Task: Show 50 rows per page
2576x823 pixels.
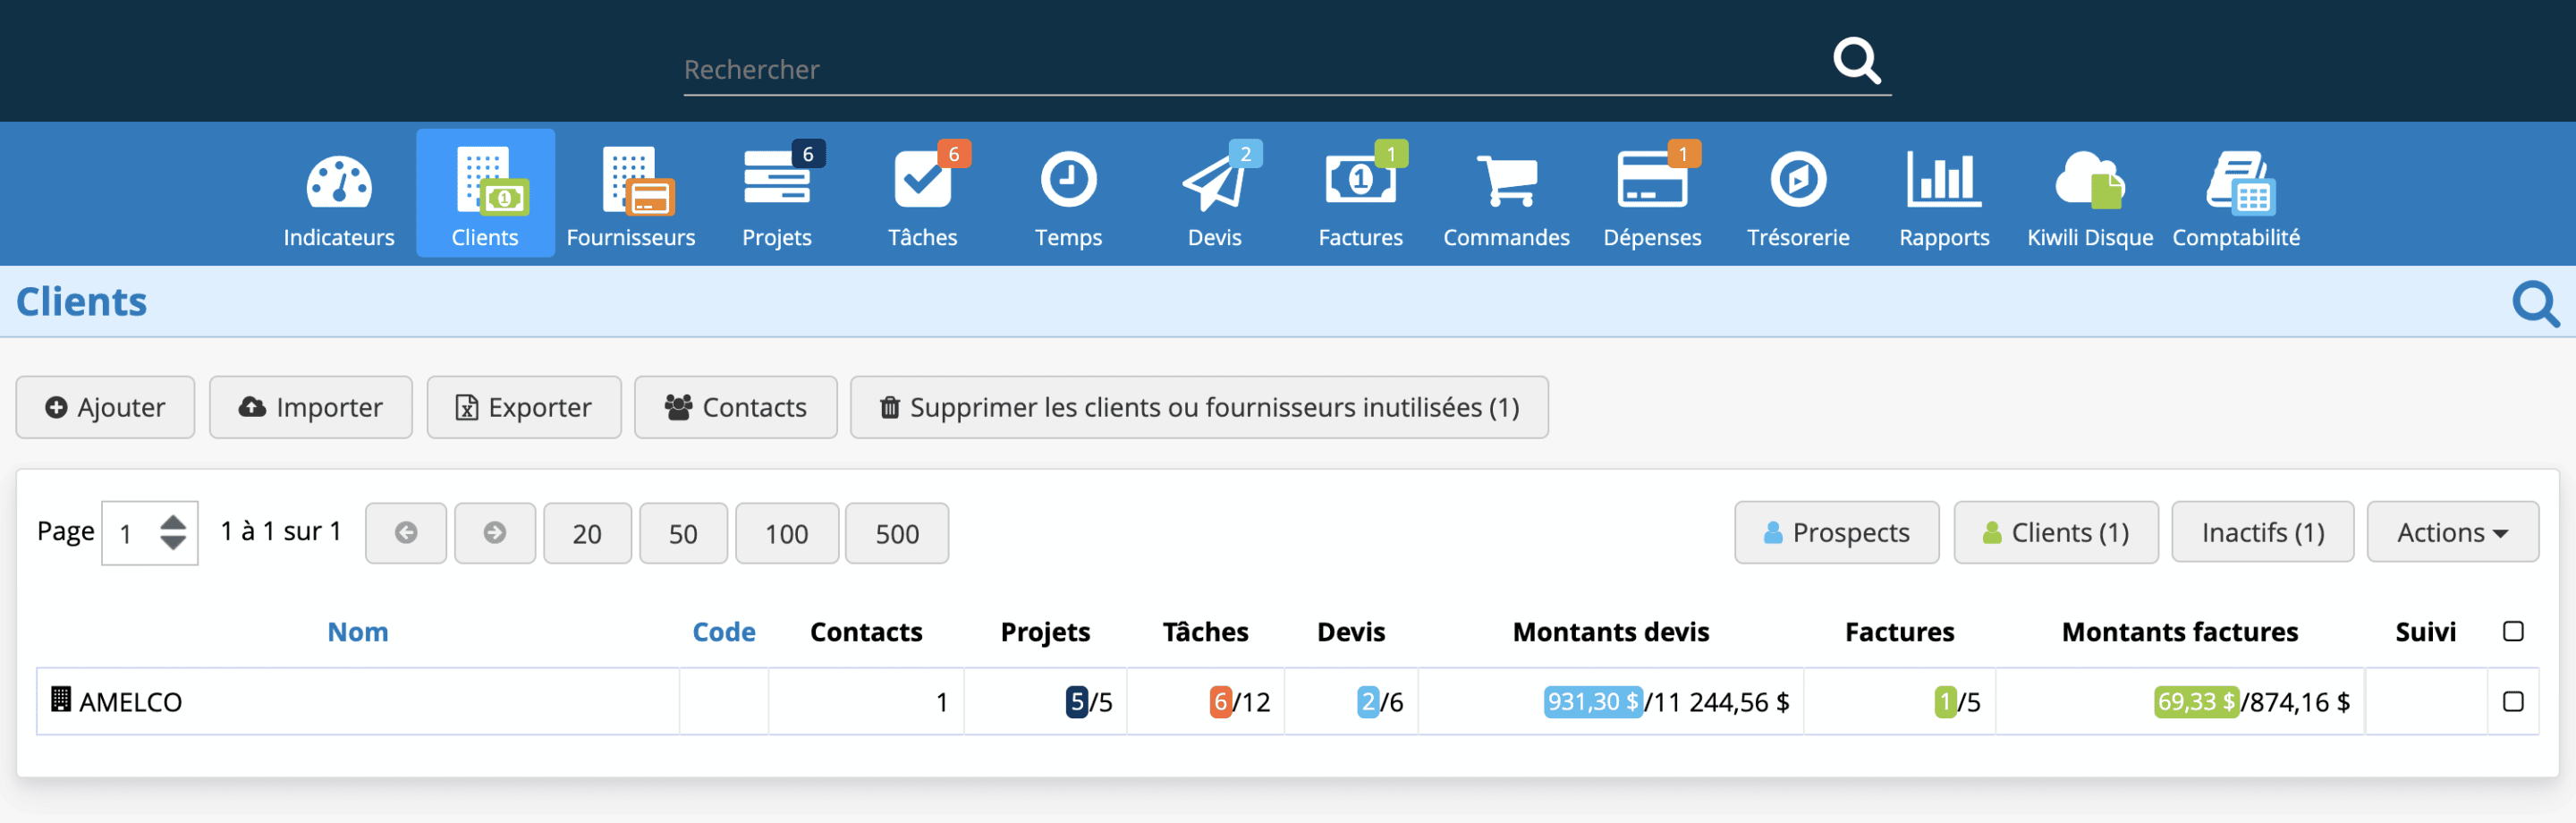Action: 683,533
